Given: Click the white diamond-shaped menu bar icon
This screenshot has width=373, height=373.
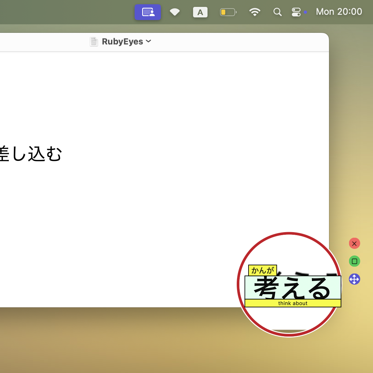Looking at the screenshot, I should click(175, 12).
